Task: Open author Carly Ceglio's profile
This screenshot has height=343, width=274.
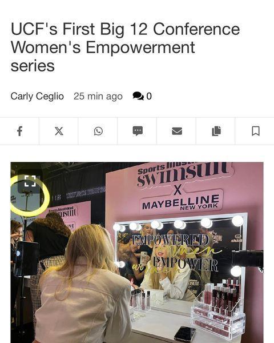Action: pos(37,96)
